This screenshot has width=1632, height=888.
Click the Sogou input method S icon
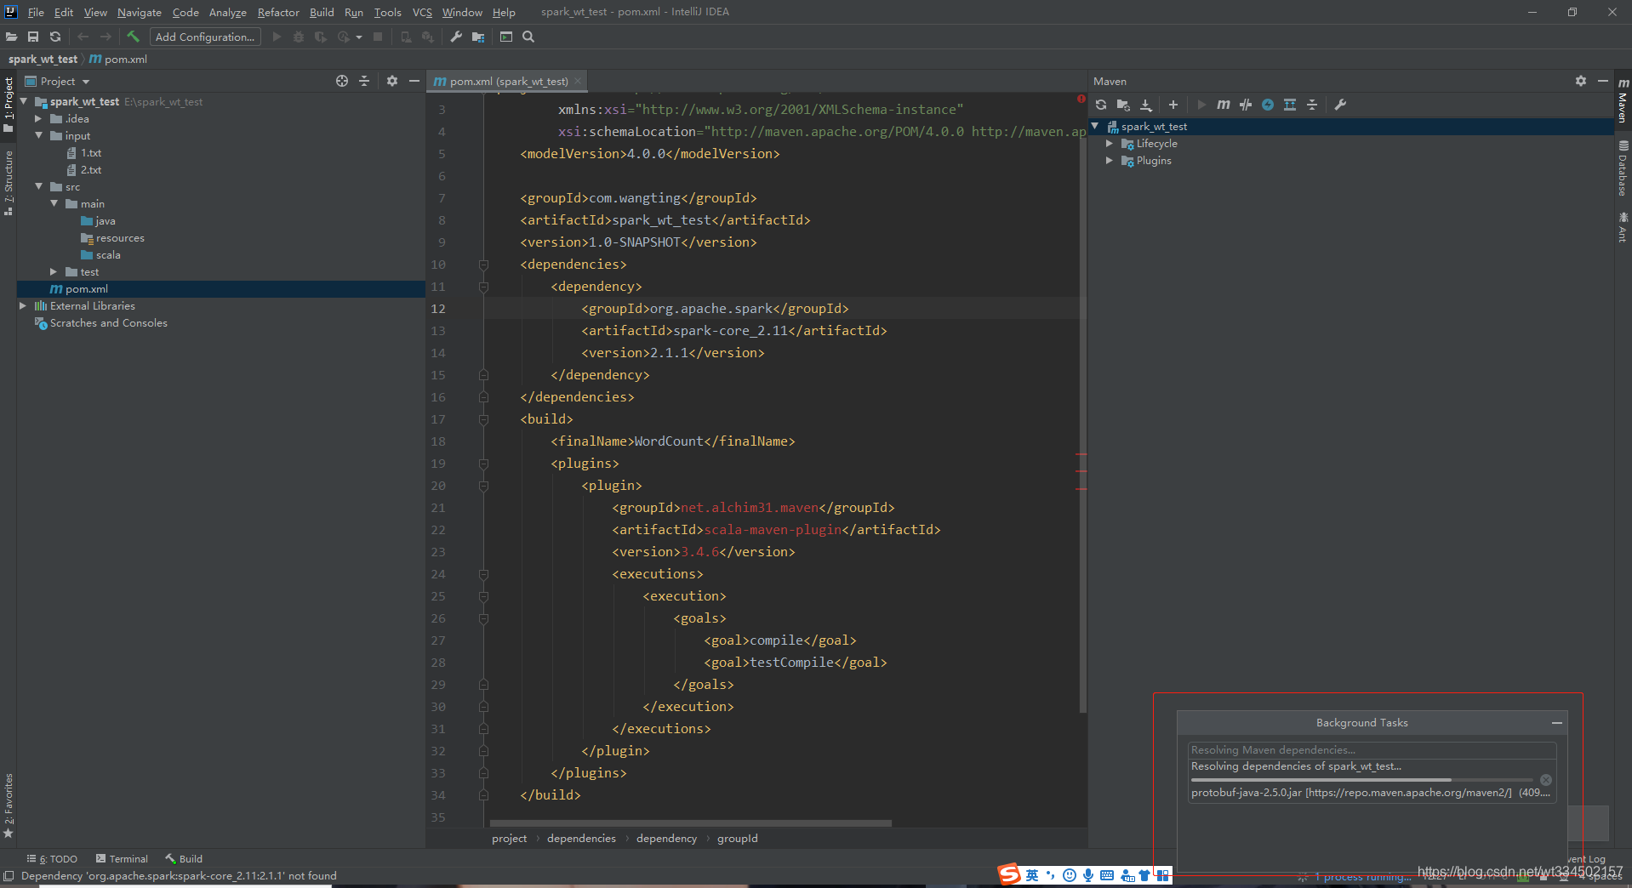(x=1009, y=874)
